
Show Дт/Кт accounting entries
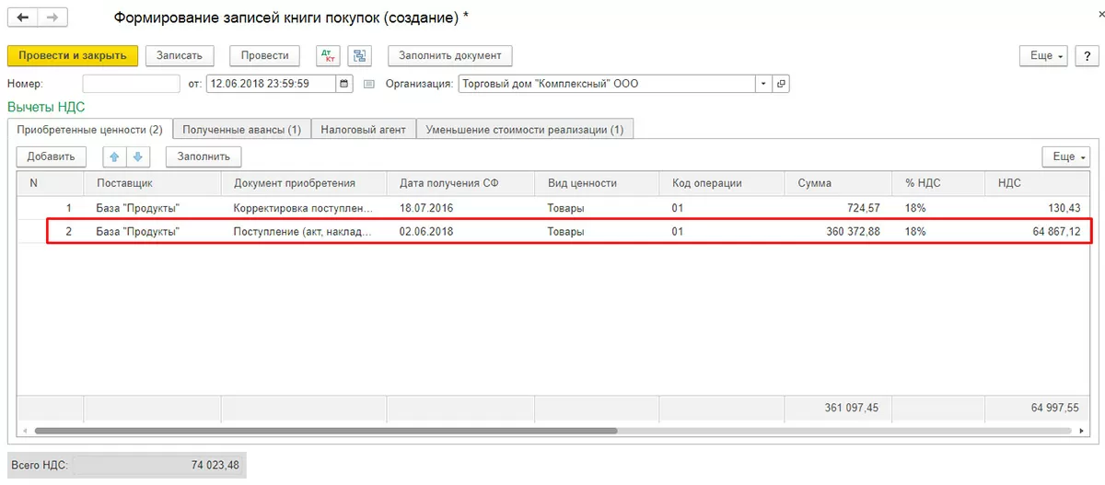(328, 55)
